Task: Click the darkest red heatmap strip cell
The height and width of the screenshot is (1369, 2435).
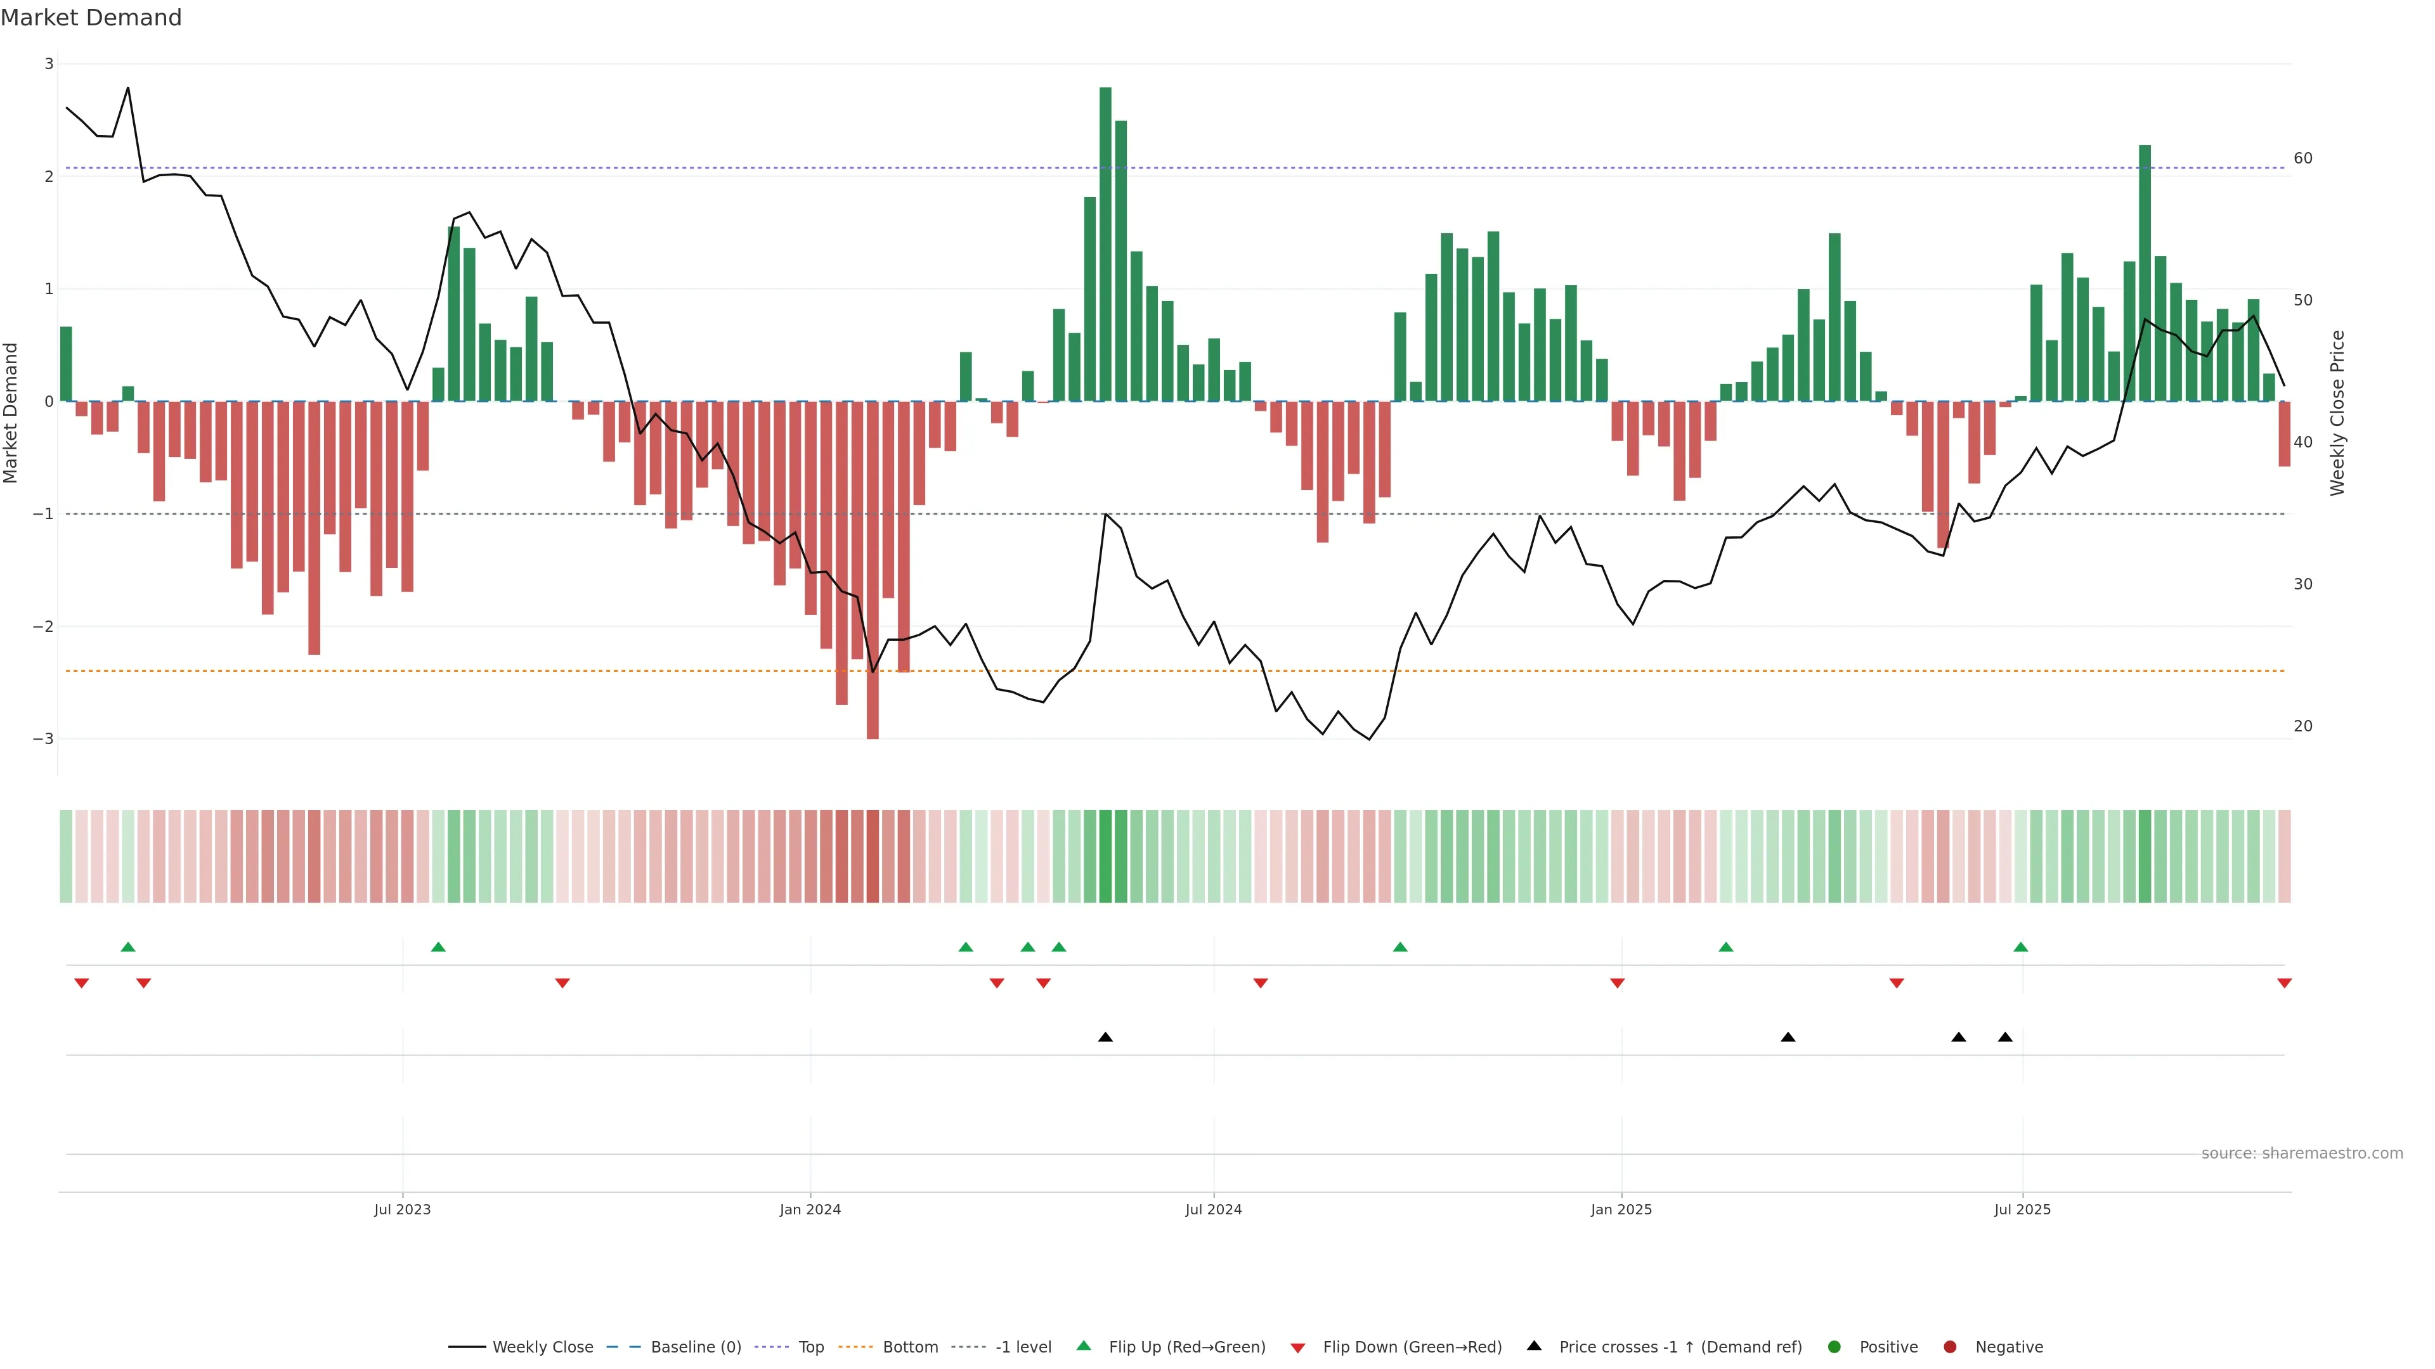Action: pos(873,856)
